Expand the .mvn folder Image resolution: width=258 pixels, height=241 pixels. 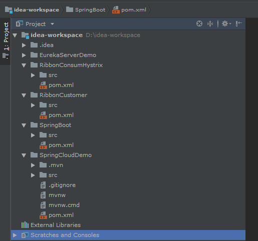click(x=33, y=165)
